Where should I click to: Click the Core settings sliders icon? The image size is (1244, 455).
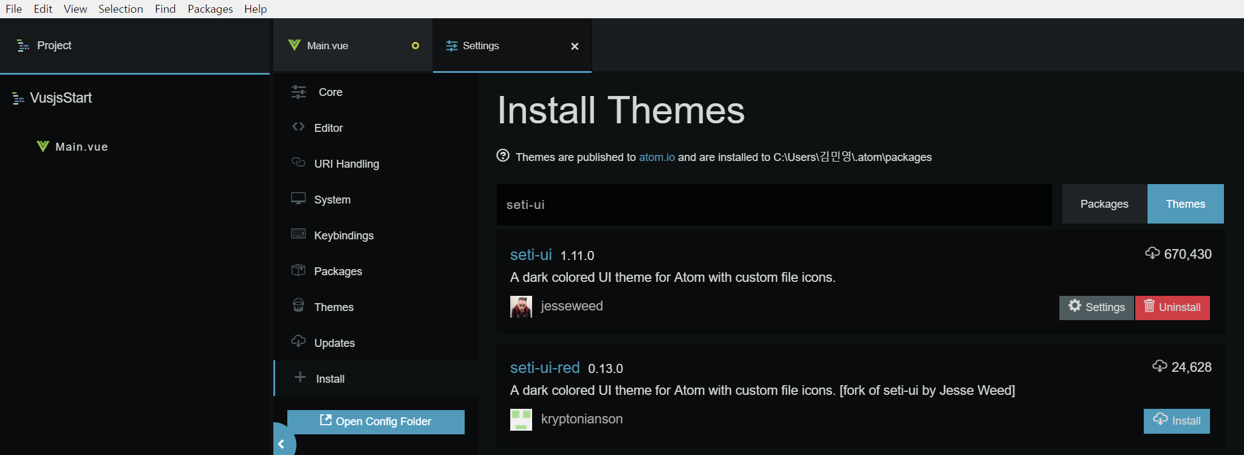tap(299, 92)
